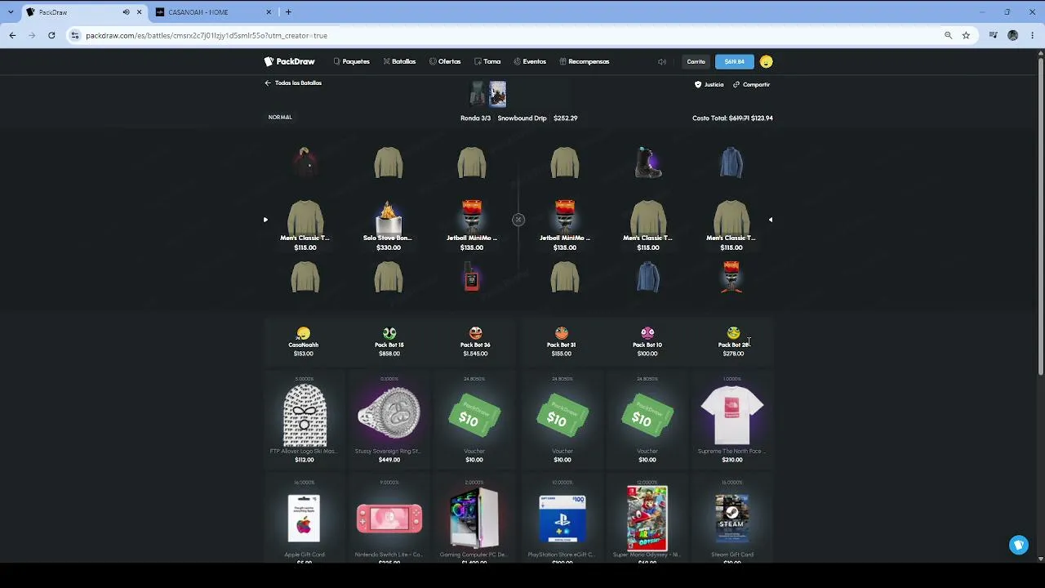This screenshot has width=1045, height=588.
Task: Expand the tab search dropdown
Action: pyautogui.click(x=11, y=12)
